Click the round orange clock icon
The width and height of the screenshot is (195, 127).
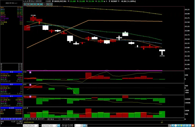click(x=175, y=125)
